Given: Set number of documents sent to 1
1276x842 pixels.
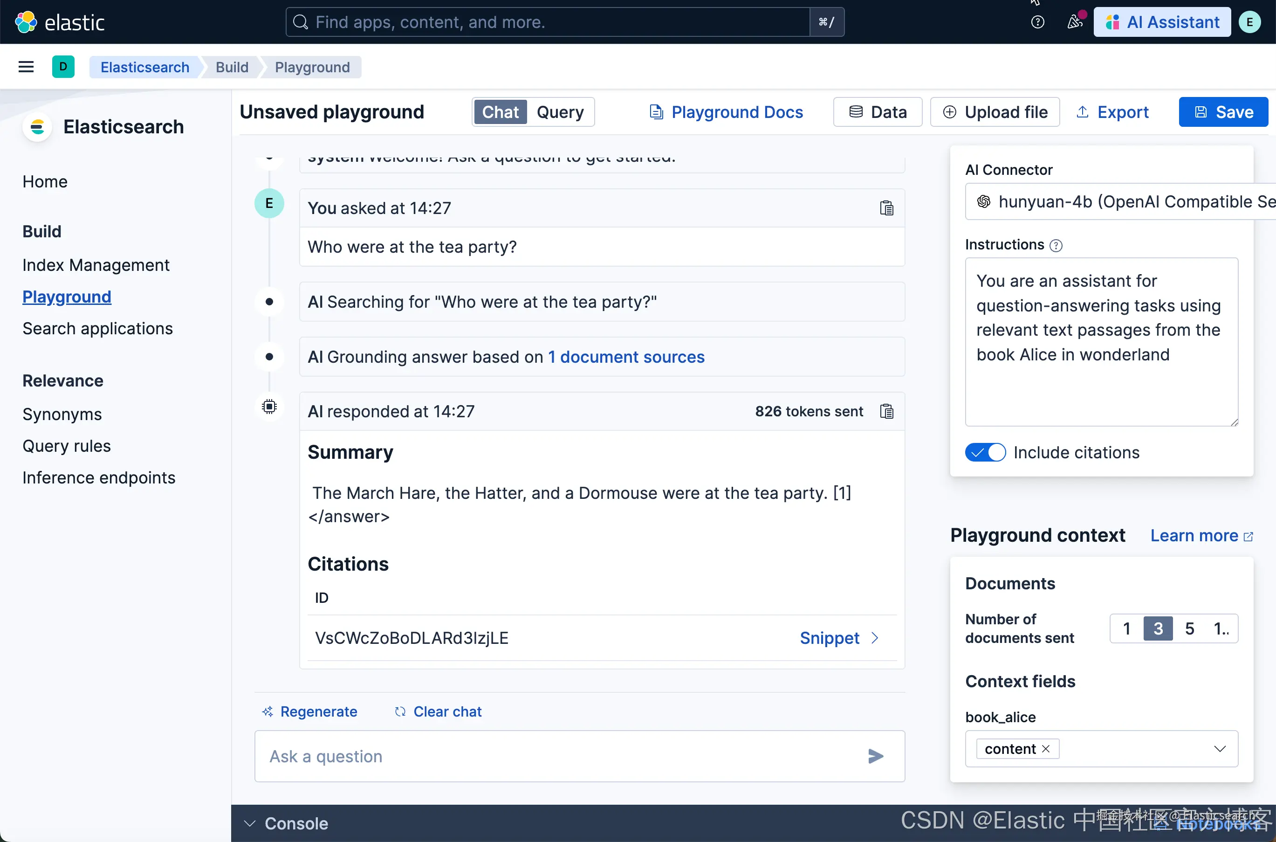Looking at the screenshot, I should [1127, 628].
